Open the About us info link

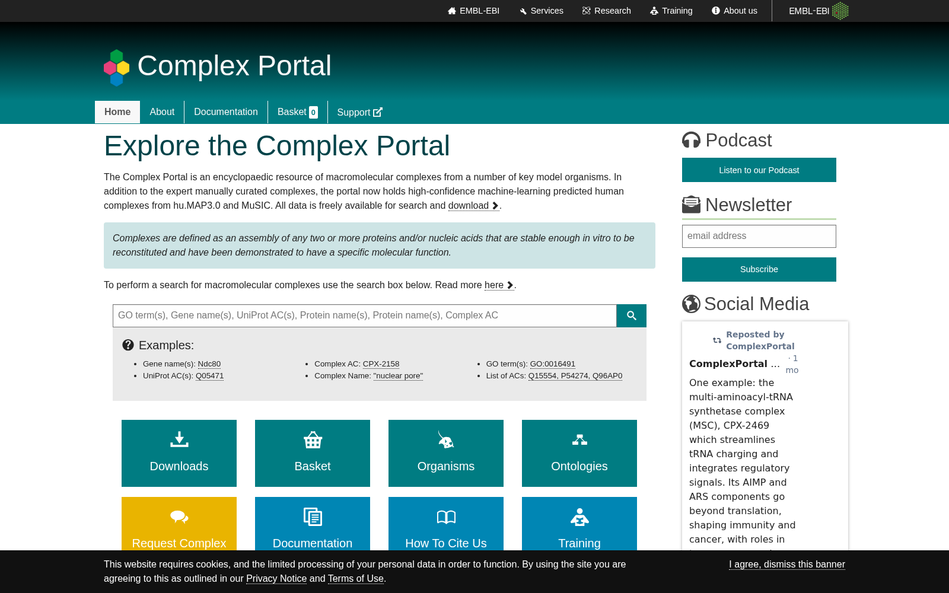pyautogui.click(x=734, y=11)
